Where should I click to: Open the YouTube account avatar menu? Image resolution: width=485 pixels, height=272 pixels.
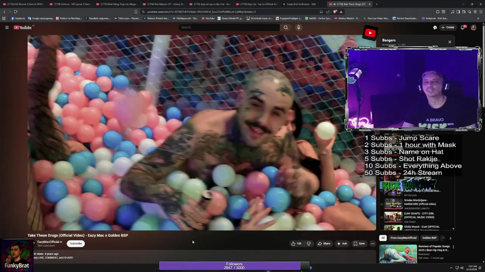473,27
